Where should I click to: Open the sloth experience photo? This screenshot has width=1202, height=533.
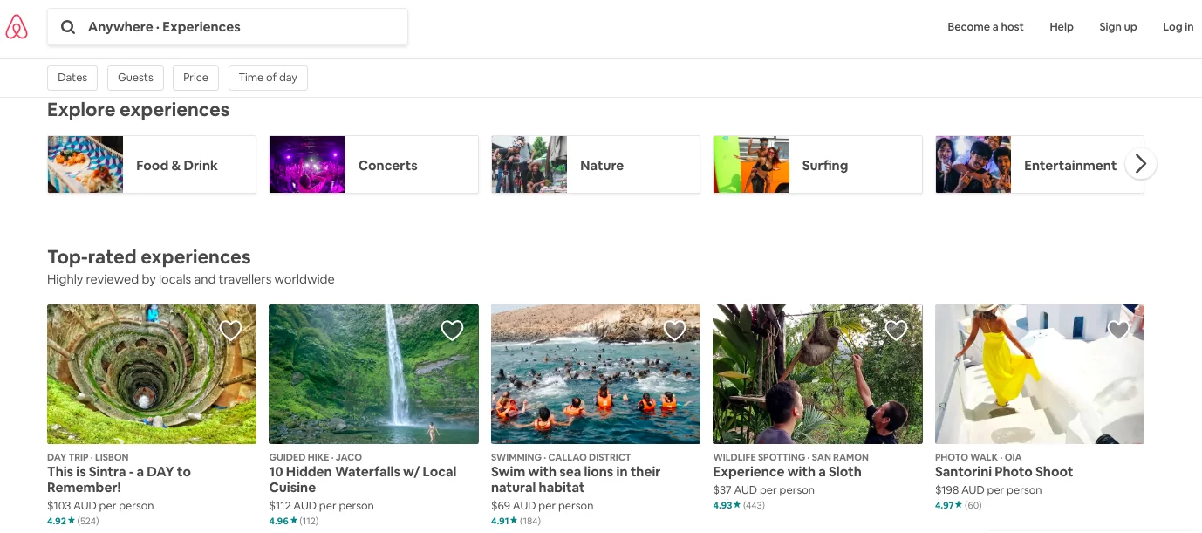tap(817, 374)
